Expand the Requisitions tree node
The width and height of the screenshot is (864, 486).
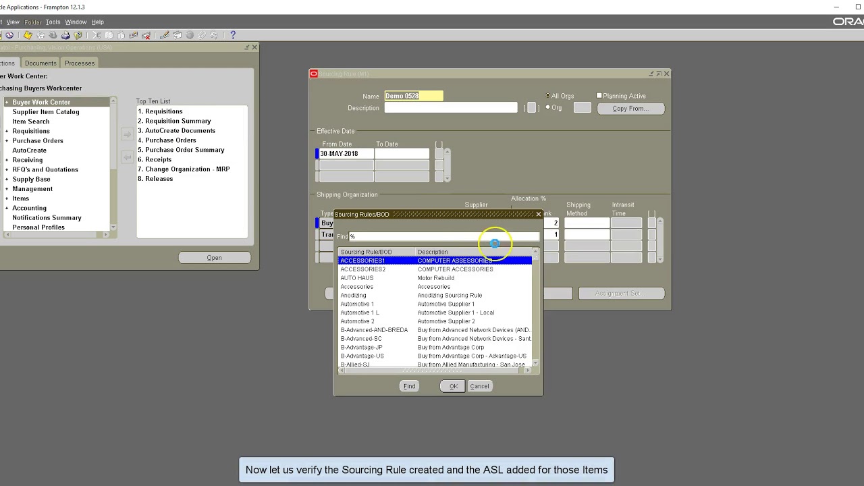click(7, 131)
